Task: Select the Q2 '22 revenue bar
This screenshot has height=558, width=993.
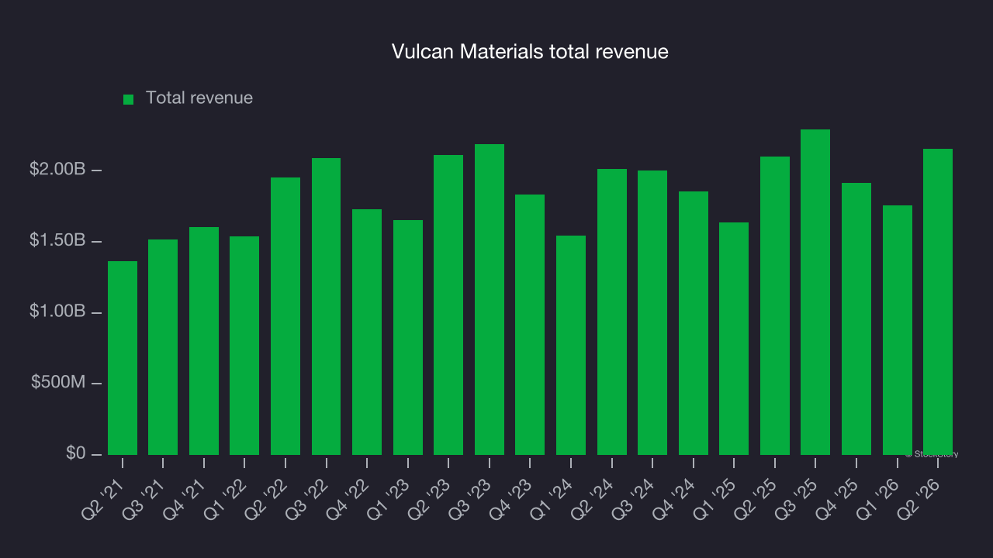Action: pyautogui.click(x=285, y=316)
